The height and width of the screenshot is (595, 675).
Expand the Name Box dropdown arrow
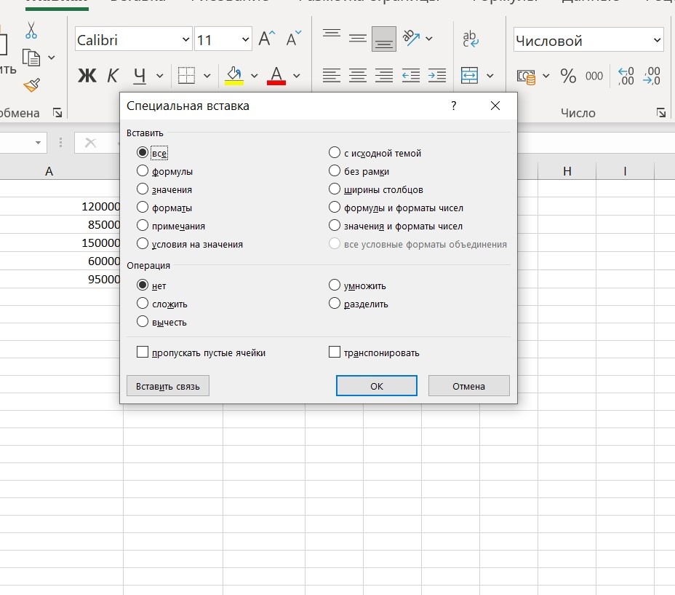click(x=38, y=143)
